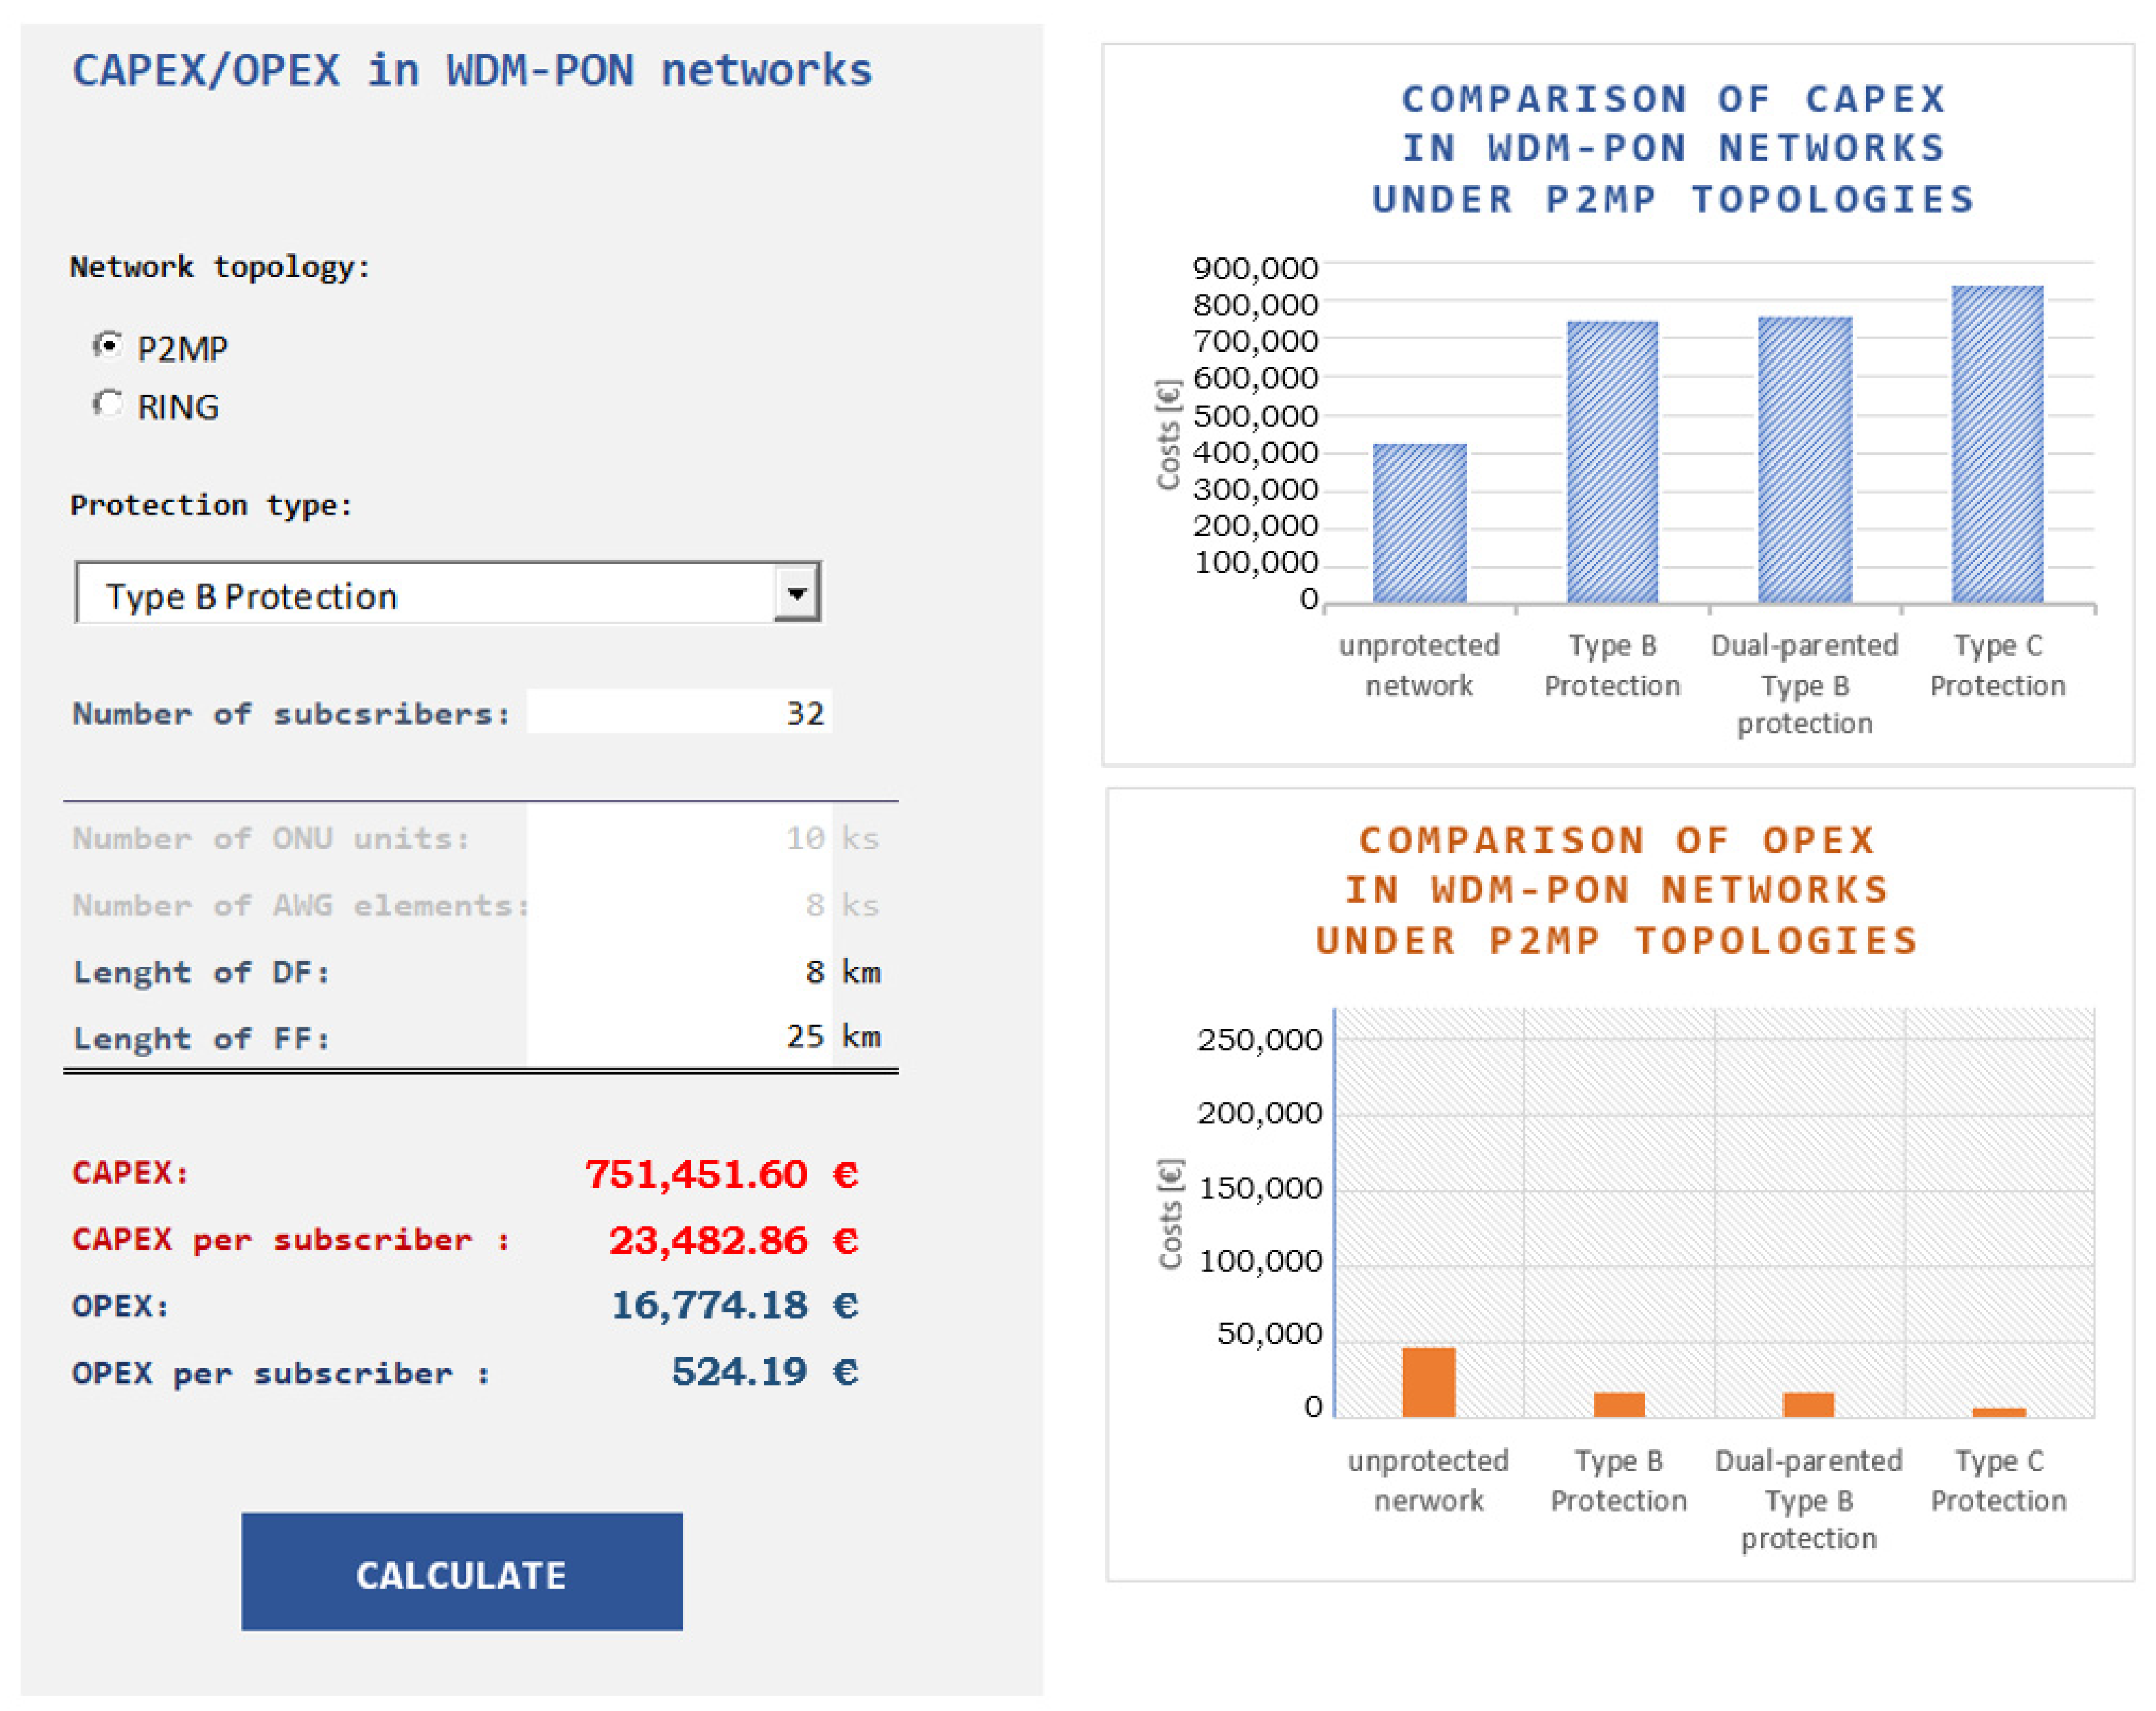Select the Type B Protection CAPEX bar
Viewport: 2156px width, 1711px height.
pos(1612,462)
